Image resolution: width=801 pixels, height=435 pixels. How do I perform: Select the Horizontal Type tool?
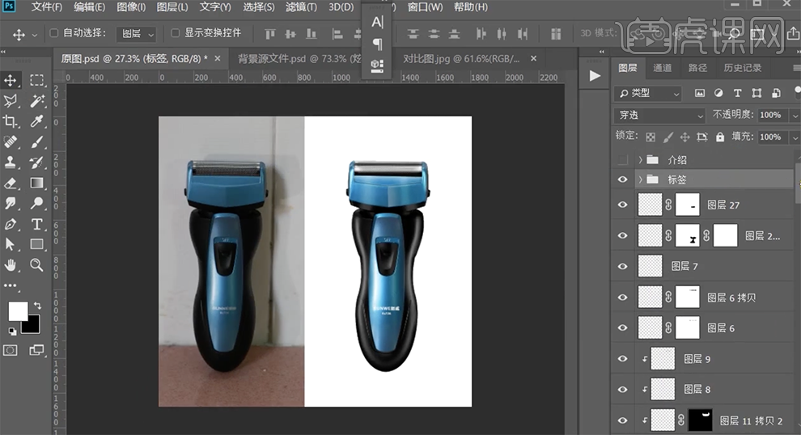pyautogui.click(x=36, y=224)
